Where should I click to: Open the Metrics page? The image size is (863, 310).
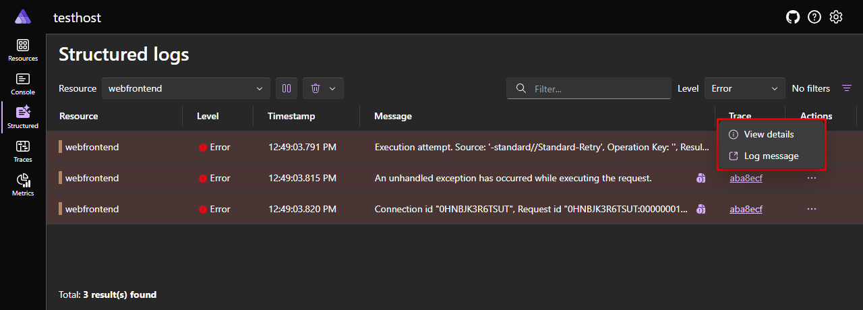pyautogui.click(x=23, y=185)
